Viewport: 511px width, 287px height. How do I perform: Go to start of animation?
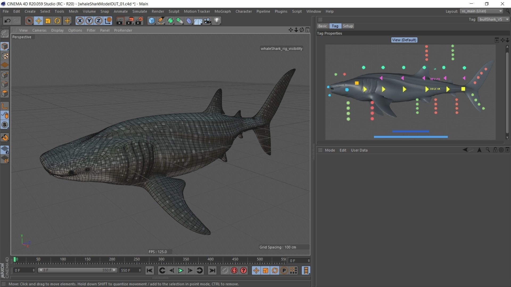[150, 271]
